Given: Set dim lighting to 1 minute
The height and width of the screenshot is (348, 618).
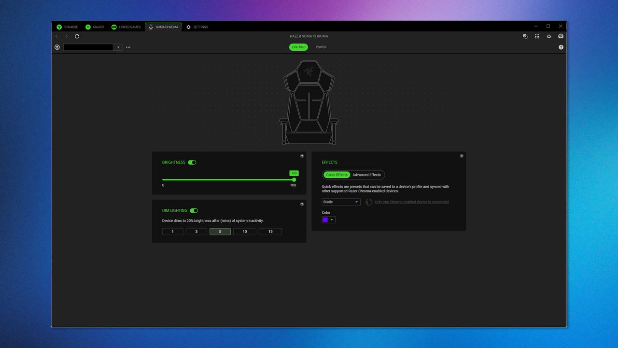Looking at the screenshot, I should coord(173,232).
